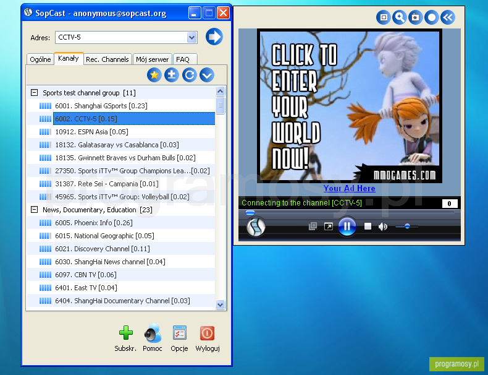Click the magnifier zoom icon in player

click(399, 17)
